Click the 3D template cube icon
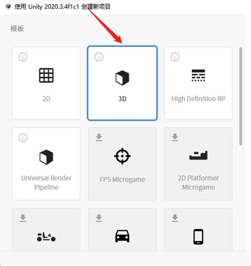The width and height of the screenshot is (251, 266). point(122,78)
